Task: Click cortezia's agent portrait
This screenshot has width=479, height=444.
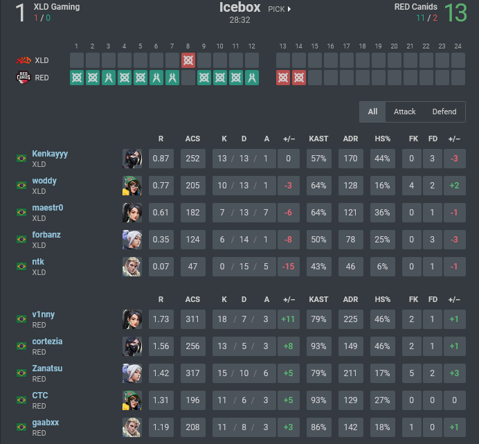Action: [132, 346]
